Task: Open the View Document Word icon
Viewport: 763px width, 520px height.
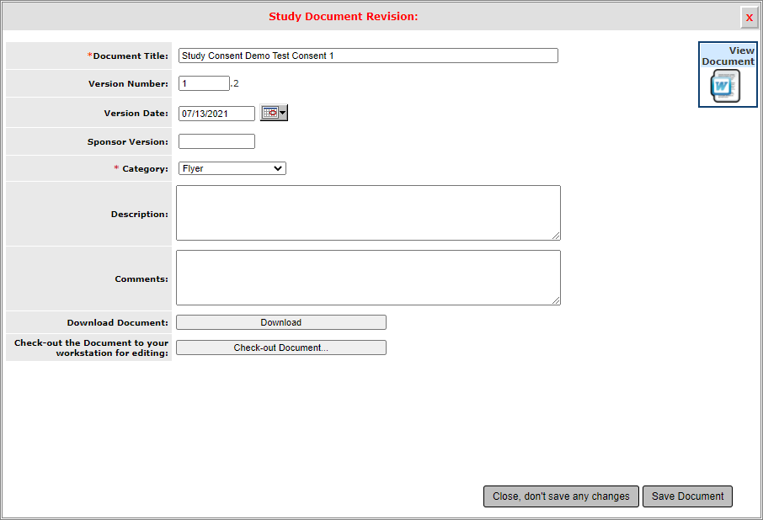Action: point(725,86)
